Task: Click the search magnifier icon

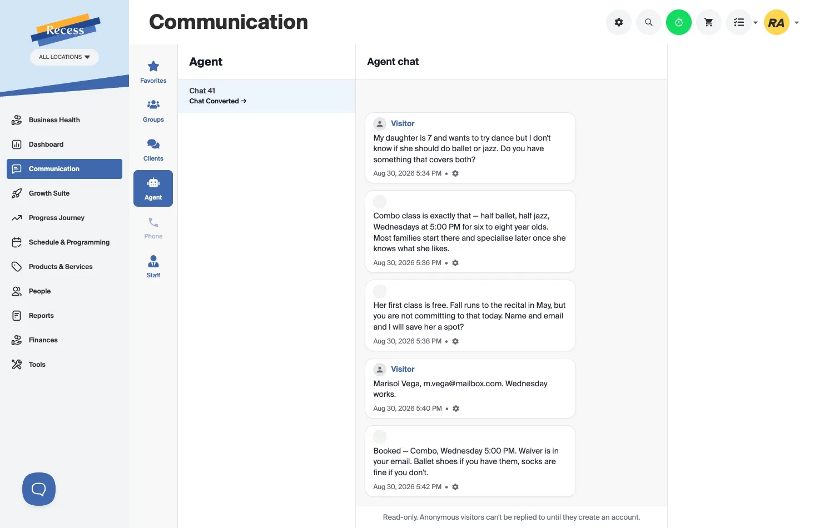Action: point(648,23)
